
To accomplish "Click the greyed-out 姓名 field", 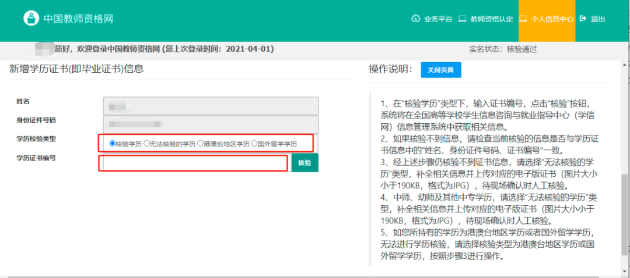I will click(211, 106).
